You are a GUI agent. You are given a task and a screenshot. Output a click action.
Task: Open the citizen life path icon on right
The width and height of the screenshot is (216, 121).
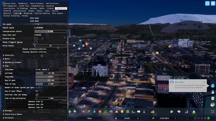point(213,92)
